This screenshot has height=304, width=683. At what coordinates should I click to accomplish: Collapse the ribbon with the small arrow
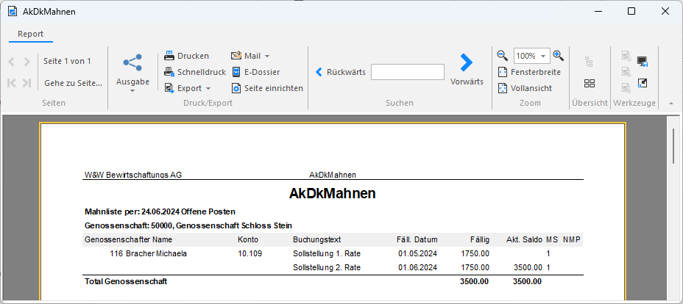670,104
